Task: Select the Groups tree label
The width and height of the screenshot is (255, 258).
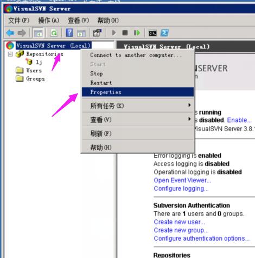Action: 35,79
